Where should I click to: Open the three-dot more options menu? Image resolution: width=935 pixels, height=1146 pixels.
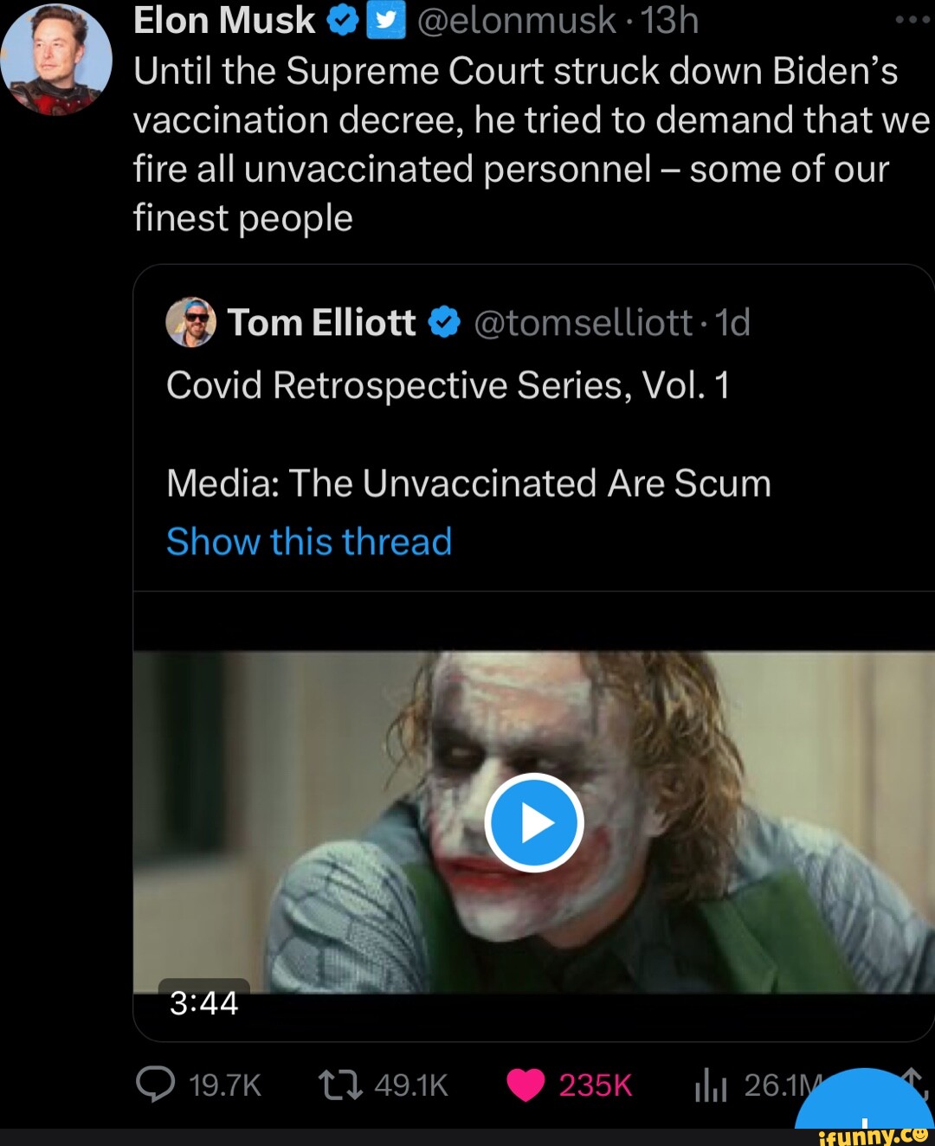click(x=912, y=20)
